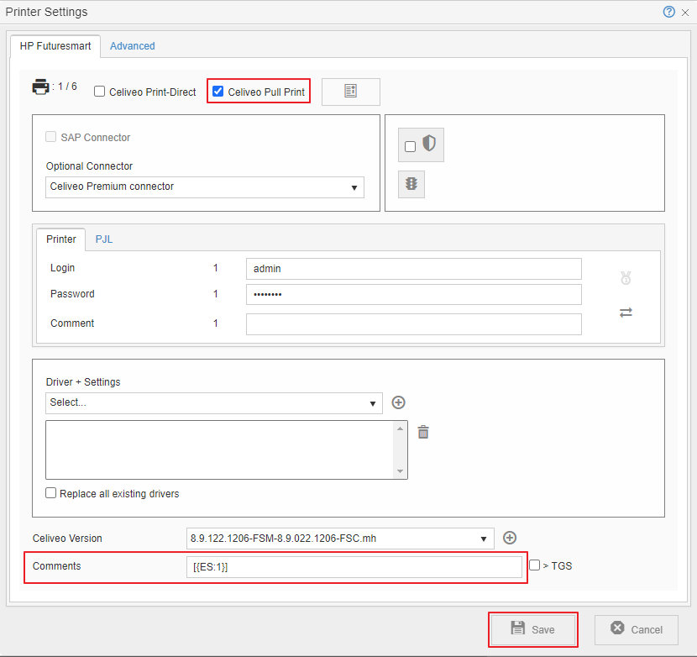The width and height of the screenshot is (697, 657).
Task: Switch to the PJL tab
Action: click(103, 239)
